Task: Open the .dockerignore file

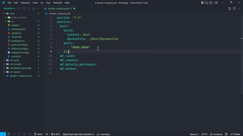Action: 18,29
